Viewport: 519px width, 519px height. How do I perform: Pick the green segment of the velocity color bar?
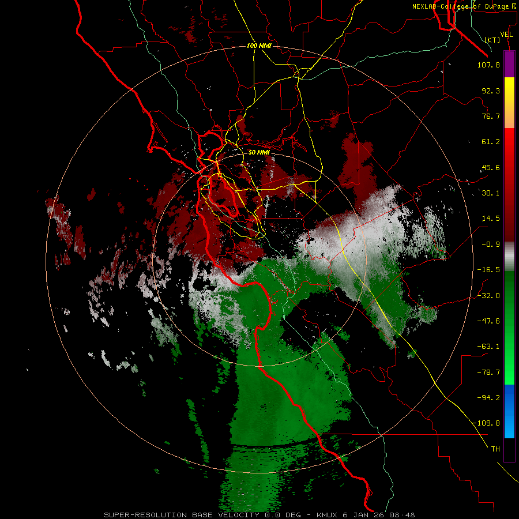tap(509, 328)
